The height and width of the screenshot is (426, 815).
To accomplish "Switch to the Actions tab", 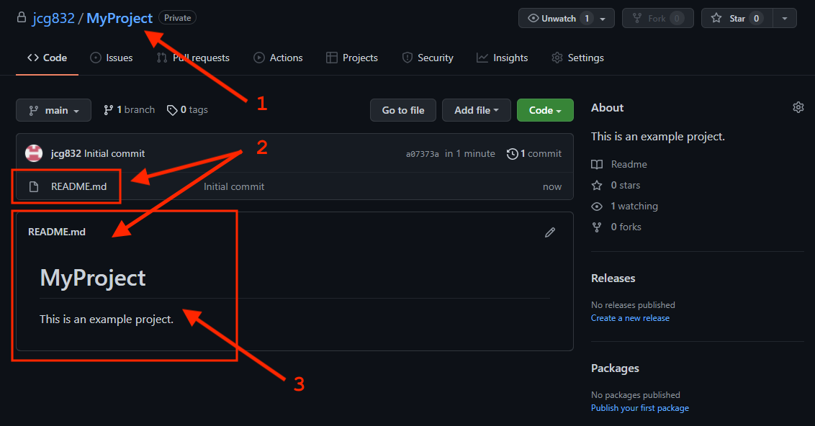I will click(278, 58).
